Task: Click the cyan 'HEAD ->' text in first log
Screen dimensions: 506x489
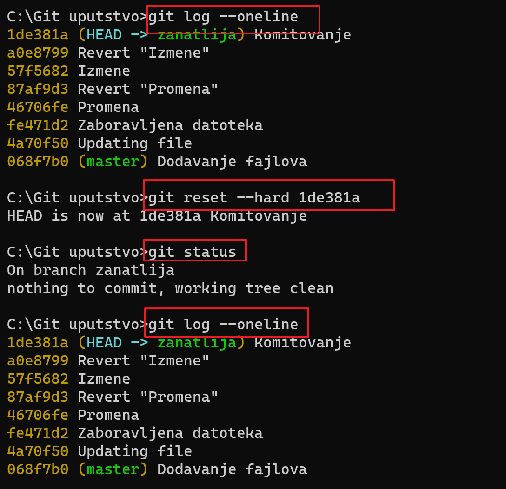Action: [x=118, y=35]
